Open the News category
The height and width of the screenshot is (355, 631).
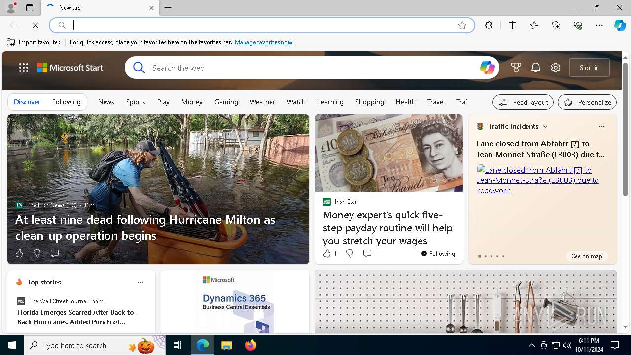click(x=106, y=102)
